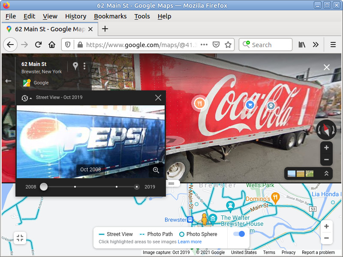Open page actions three-dot menu
343x257 pixels.
pyautogui.click(x=204, y=45)
